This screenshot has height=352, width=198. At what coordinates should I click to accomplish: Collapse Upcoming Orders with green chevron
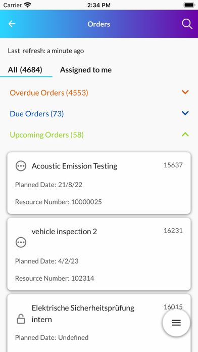[x=185, y=134]
